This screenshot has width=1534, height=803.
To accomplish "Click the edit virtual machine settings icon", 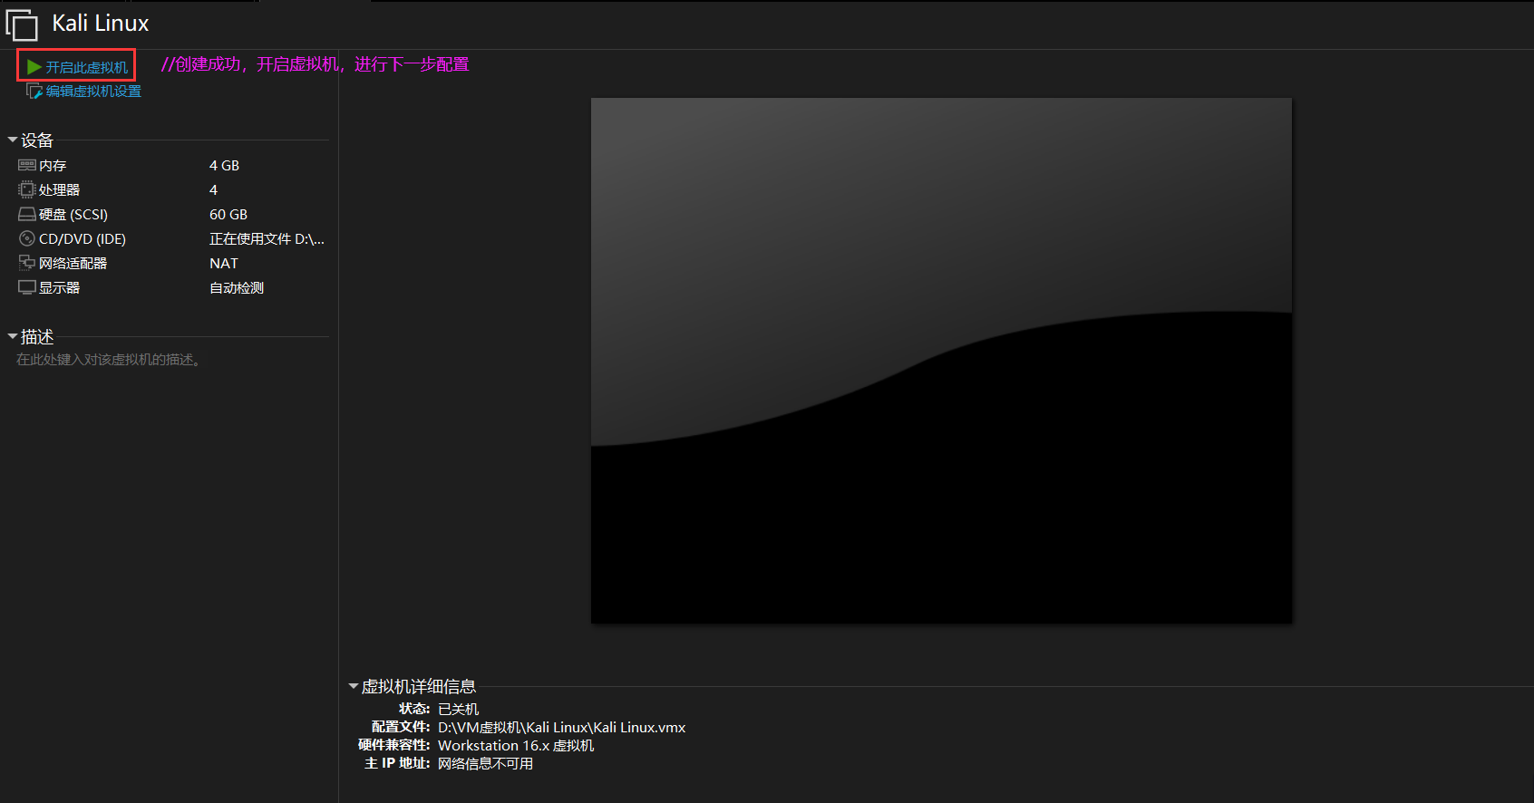I will coord(34,92).
